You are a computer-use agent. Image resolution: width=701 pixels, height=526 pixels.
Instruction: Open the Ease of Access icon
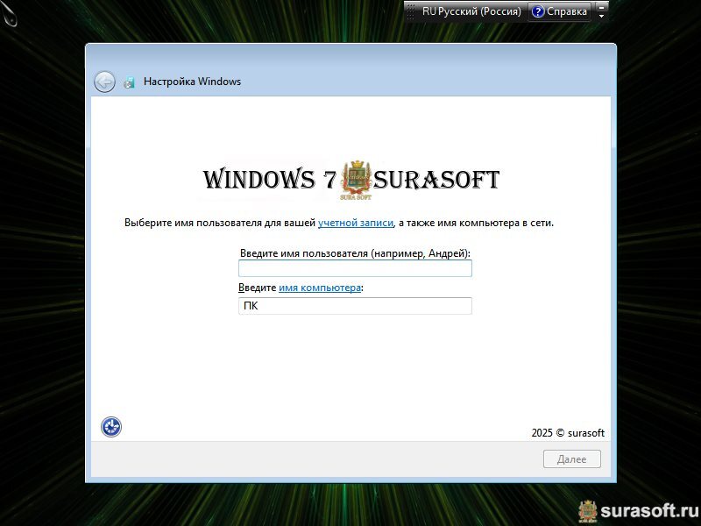(111, 427)
